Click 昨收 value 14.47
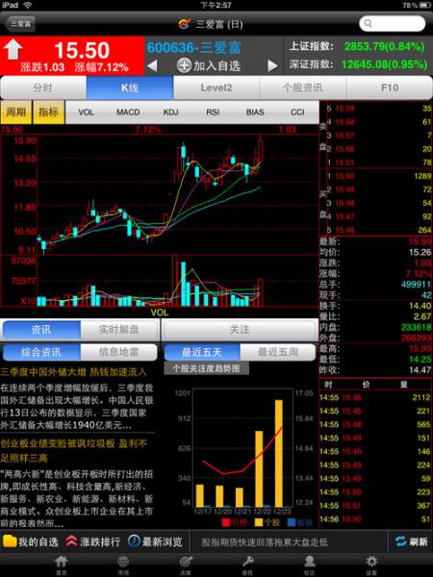This screenshot has width=433, height=577. click(x=420, y=370)
